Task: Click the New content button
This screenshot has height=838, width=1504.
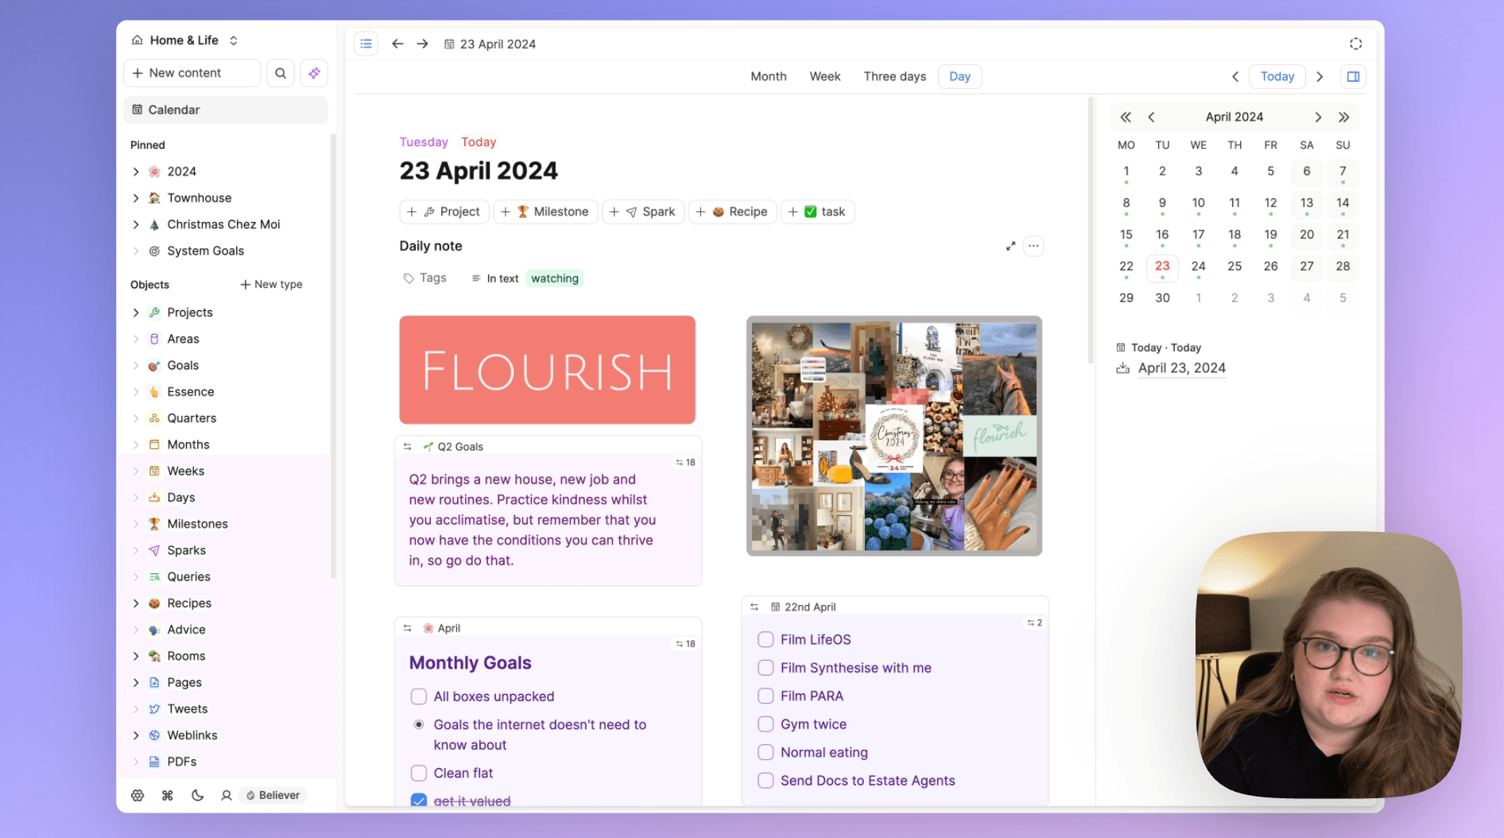Action: [x=192, y=73]
